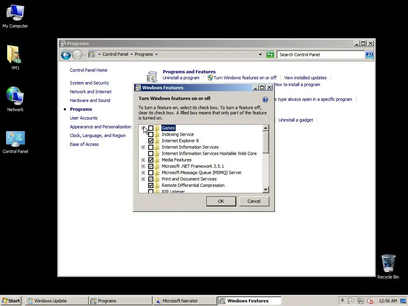Uncheck Remote Differential Compression checkbox
The height and width of the screenshot is (306, 408).
151,185
